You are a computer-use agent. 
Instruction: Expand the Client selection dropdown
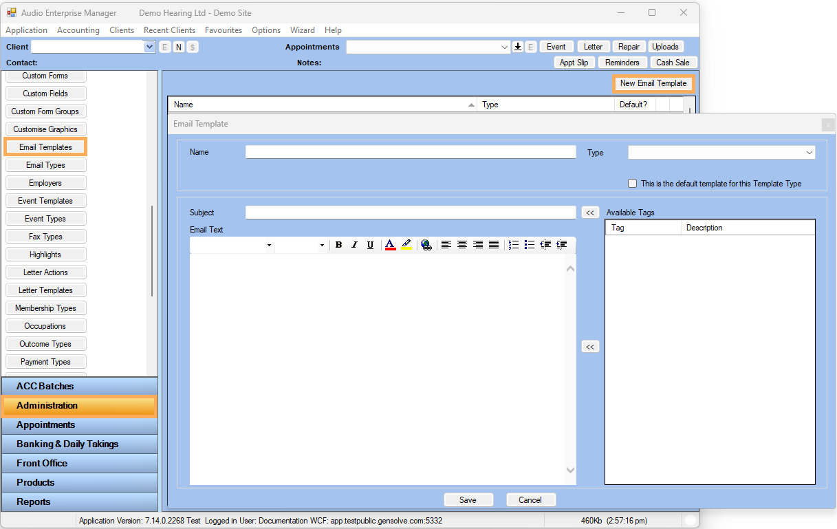(150, 47)
